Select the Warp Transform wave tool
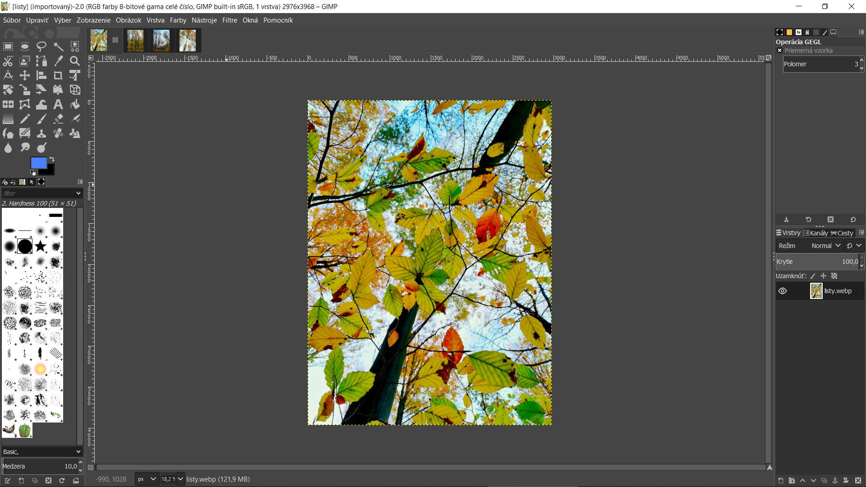Viewport: 866px width, 487px height. click(41, 104)
